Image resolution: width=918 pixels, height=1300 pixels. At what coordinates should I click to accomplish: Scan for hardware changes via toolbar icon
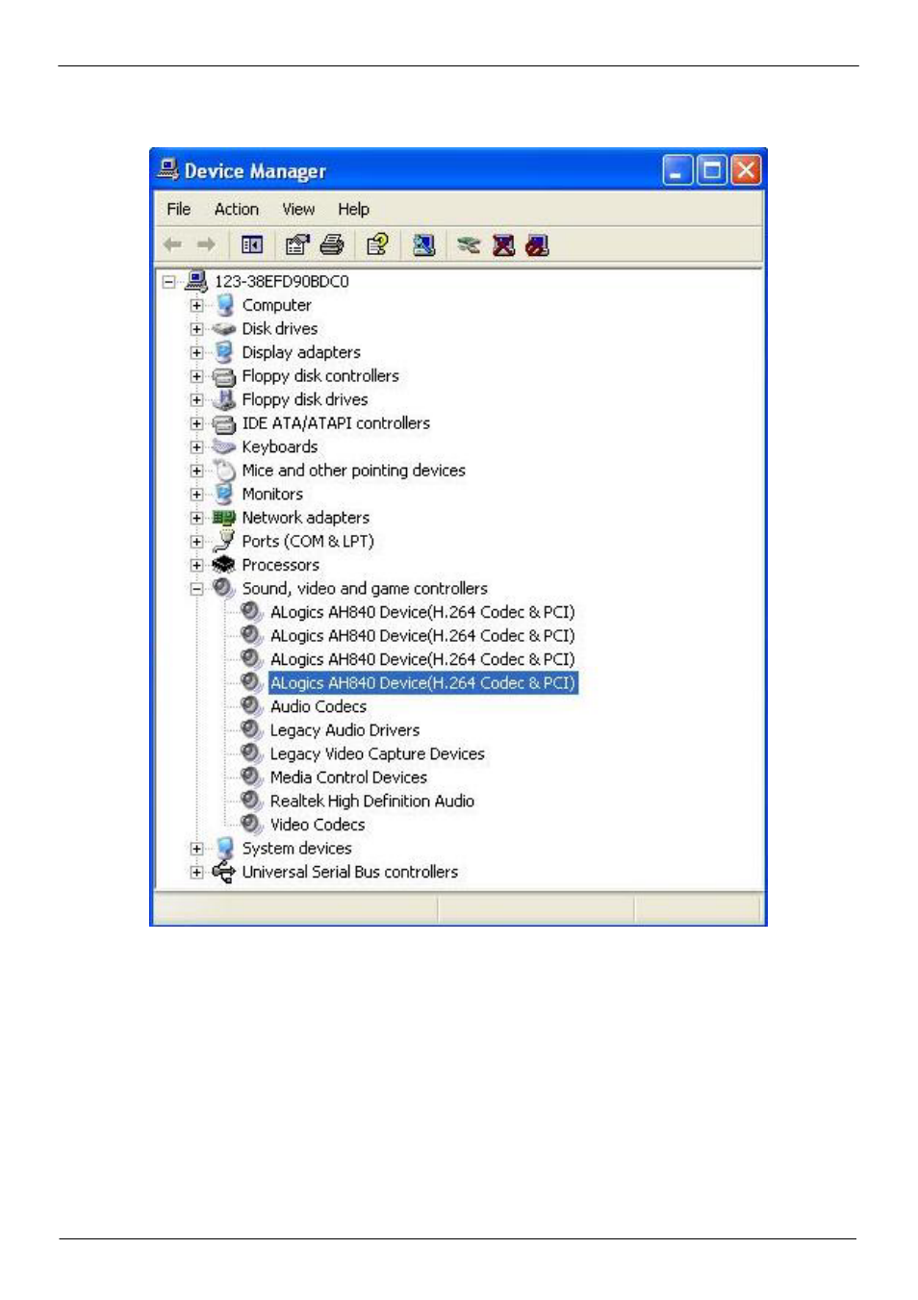[423, 245]
